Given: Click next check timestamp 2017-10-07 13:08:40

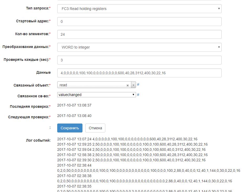Looking at the screenshot, I should pyautogui.click(x=74, y=116).
